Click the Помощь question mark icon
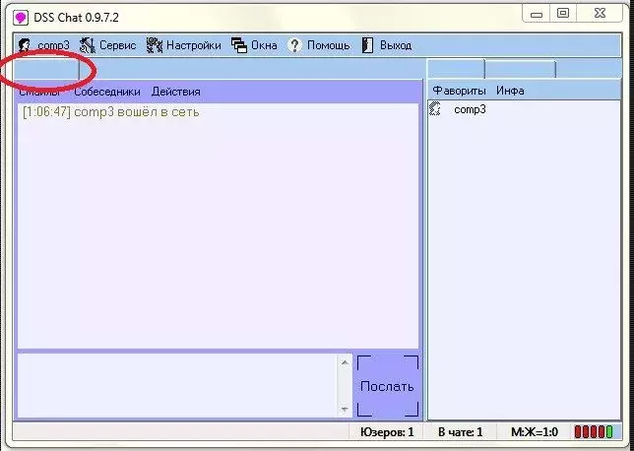 (294, 45)
